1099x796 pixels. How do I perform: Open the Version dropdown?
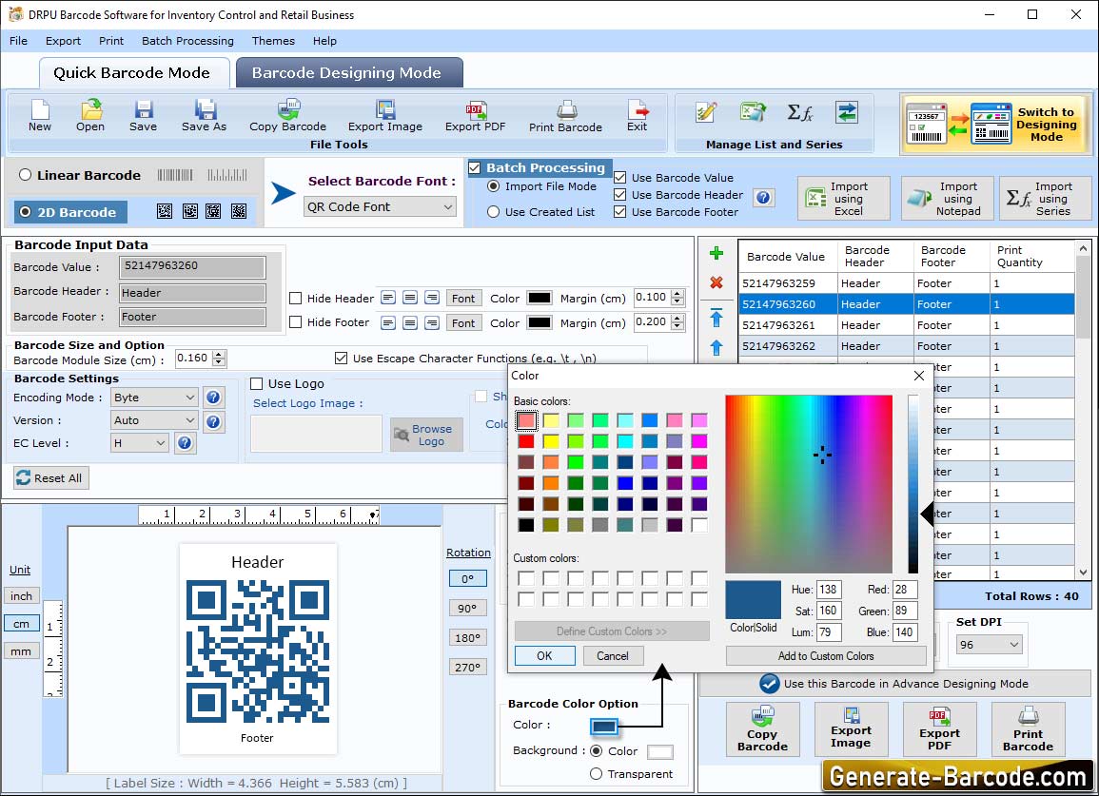[x=155, y=420]
